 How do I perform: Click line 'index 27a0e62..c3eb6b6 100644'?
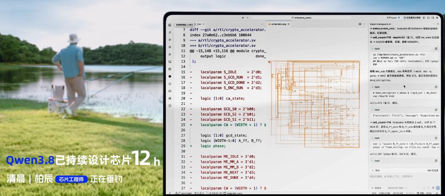point(221,35)
